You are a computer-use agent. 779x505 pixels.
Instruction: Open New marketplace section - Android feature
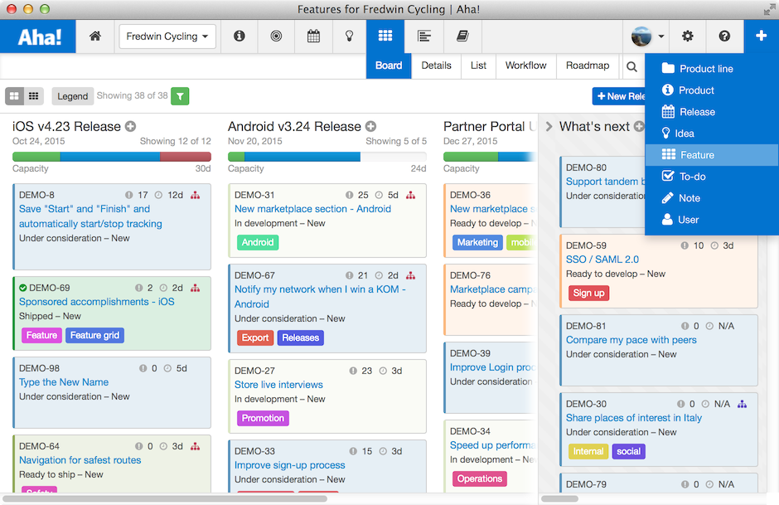[312, 209]
